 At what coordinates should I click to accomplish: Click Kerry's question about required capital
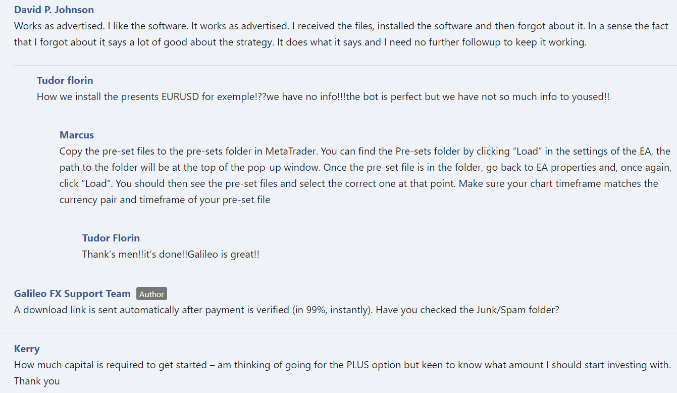pyautogui.click(x=342, y=373)
